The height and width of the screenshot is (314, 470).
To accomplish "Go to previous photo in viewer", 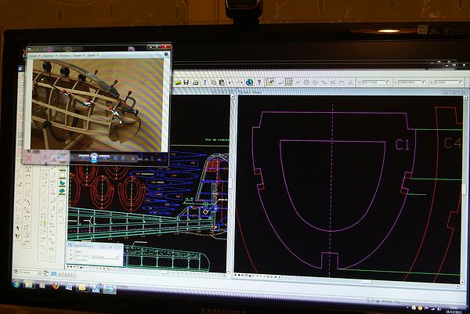I will point(84,157).
